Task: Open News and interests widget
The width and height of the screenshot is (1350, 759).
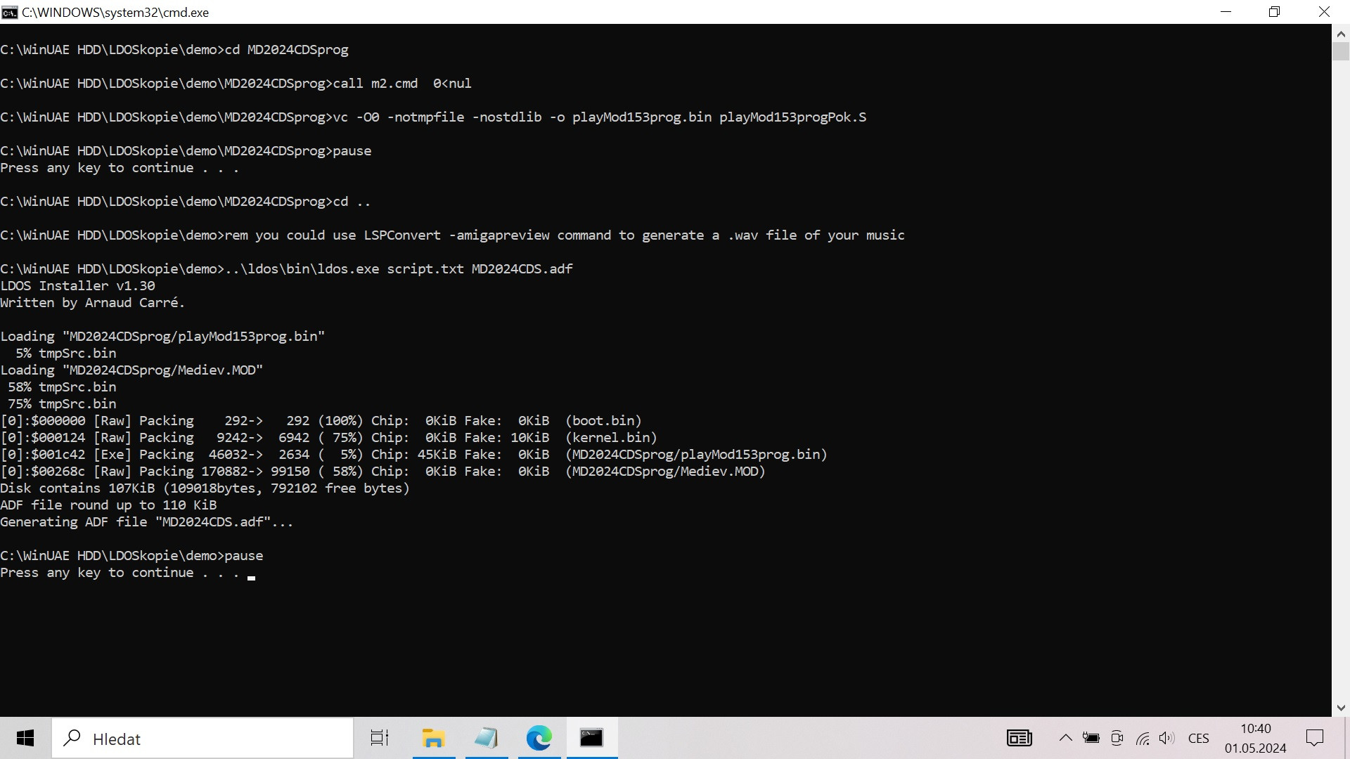Action: (1019, 738)
